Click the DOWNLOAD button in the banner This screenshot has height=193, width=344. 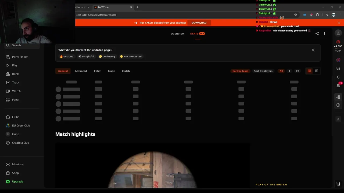pos(199,23)
